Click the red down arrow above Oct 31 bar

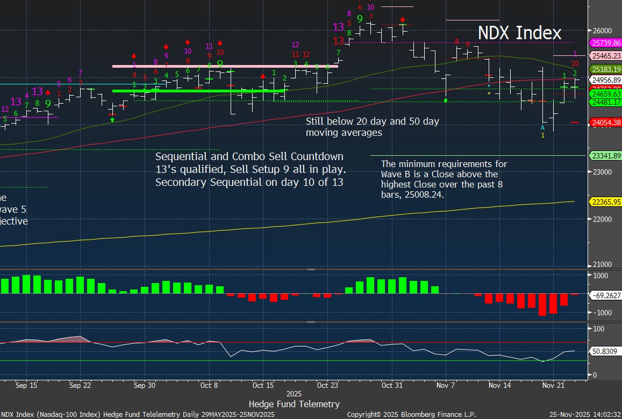pyautogui.click(x=403, y=20)
